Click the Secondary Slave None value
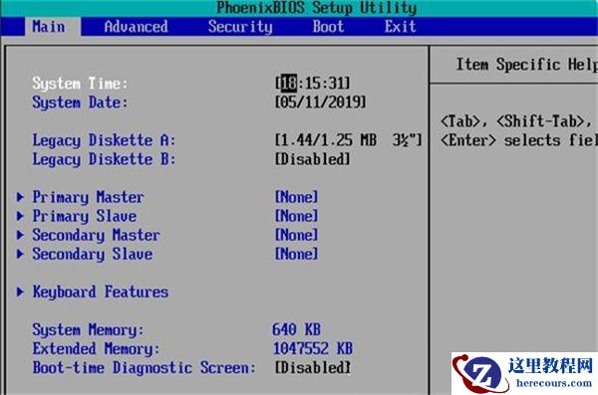 click(x=296, y=254)
